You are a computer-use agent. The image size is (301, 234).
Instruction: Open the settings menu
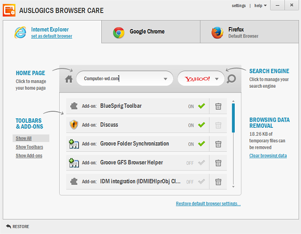click(x=239, y=6)
